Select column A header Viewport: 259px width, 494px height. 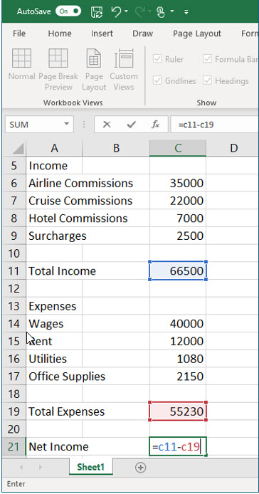click(x=55, y=148)
